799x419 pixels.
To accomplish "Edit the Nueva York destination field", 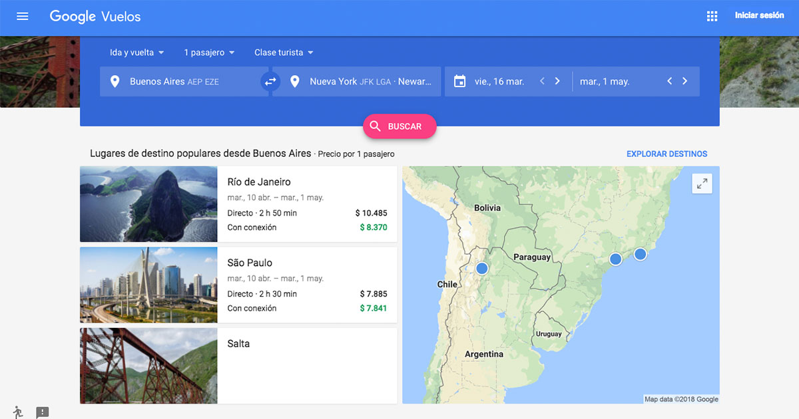I will click(357, 81).
